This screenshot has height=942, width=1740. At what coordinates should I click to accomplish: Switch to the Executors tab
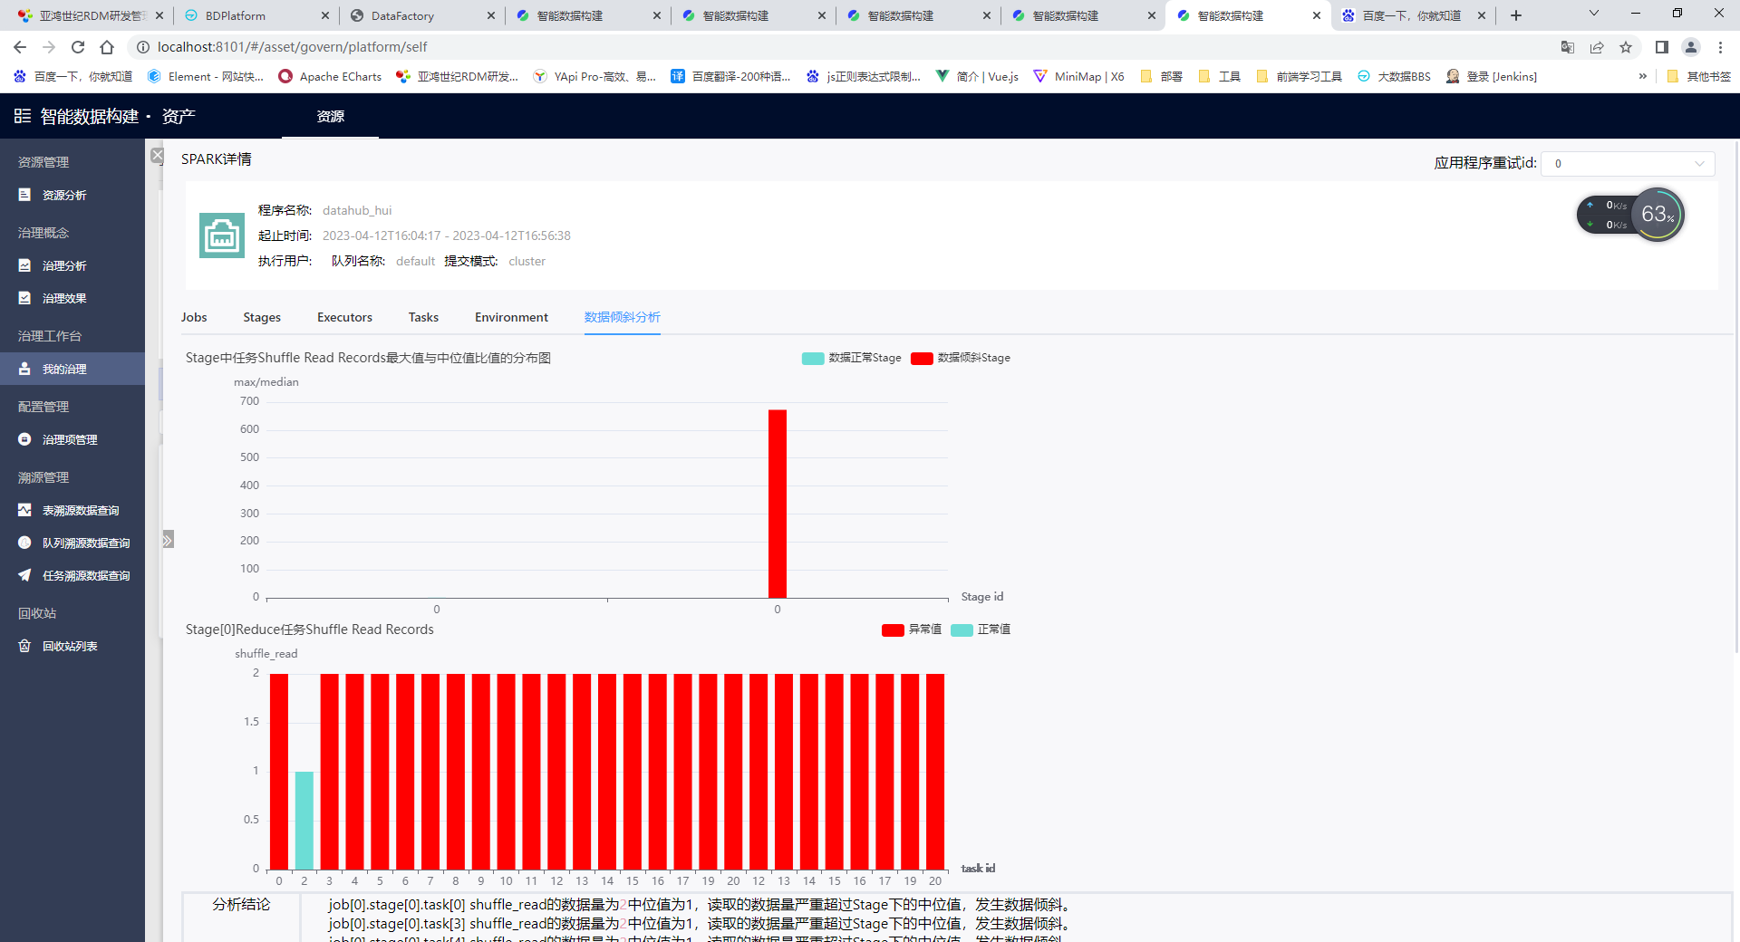[344, 317]
